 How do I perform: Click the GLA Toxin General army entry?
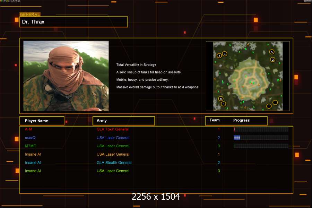(113, 129)
